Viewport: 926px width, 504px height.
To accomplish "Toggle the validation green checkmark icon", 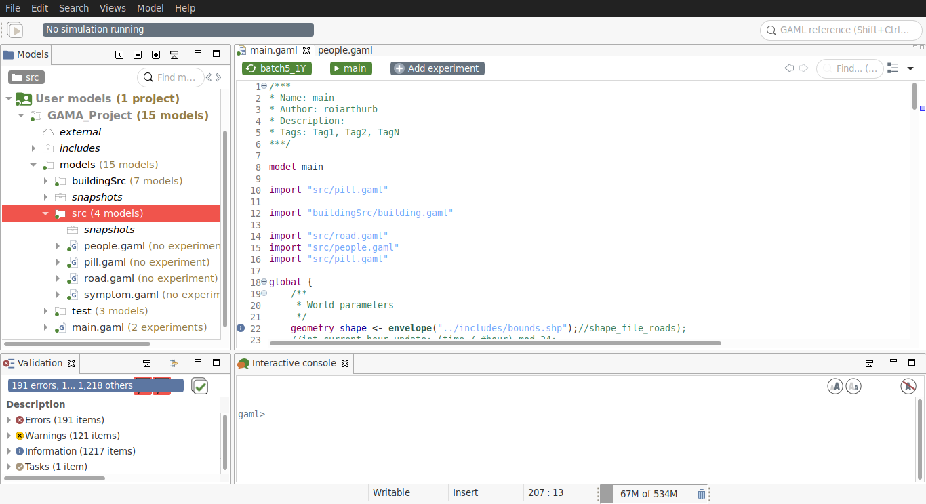I will [200, 385].
